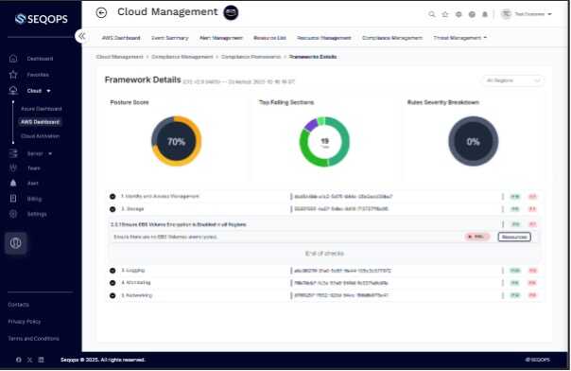Screen dimensions: 571x371
Task: Click the EBS Volume Encryption check title
Action: tap(179, 224)
